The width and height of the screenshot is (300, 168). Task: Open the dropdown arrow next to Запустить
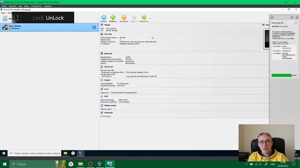click(150, 19)
